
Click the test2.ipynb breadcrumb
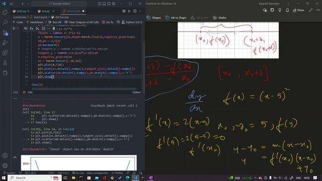[x=40, y=17]
